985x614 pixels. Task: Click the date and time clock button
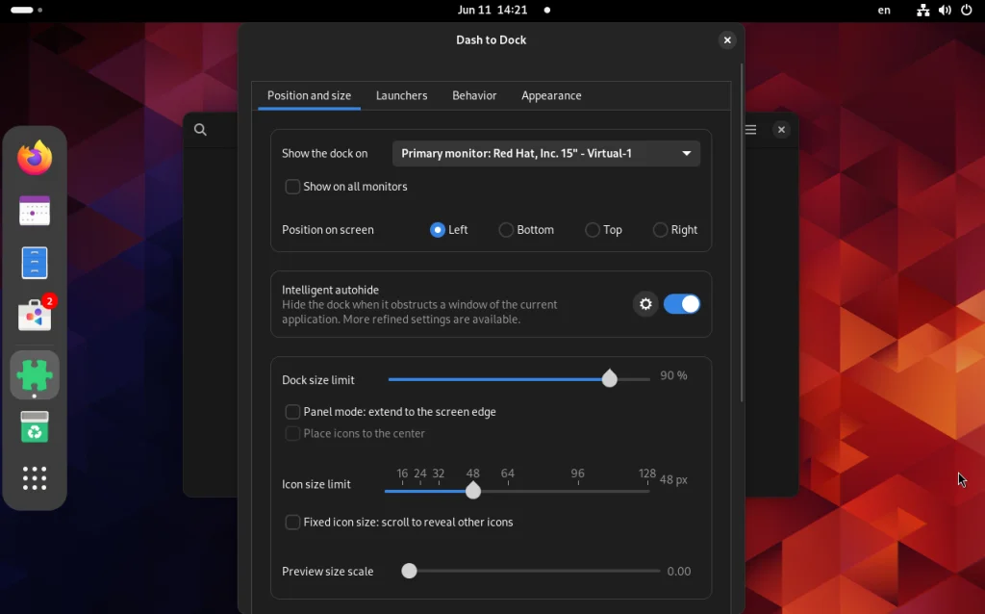pos(492,10)
